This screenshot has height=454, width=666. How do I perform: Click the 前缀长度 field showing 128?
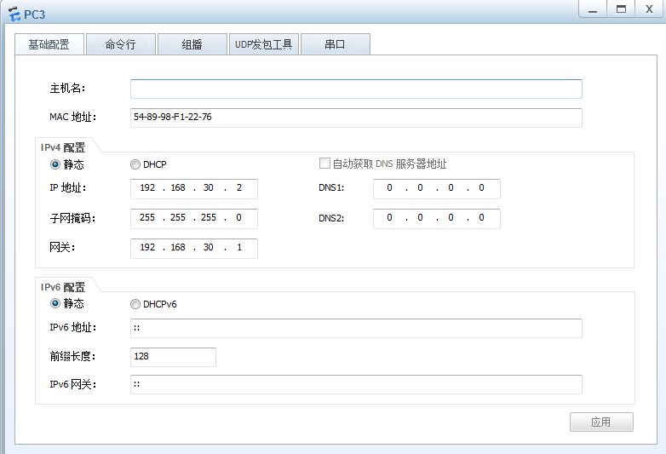173,357
